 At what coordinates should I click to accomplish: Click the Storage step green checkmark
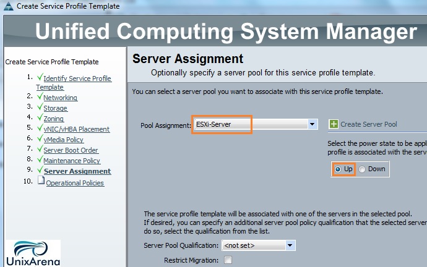(x=40, y=107)
